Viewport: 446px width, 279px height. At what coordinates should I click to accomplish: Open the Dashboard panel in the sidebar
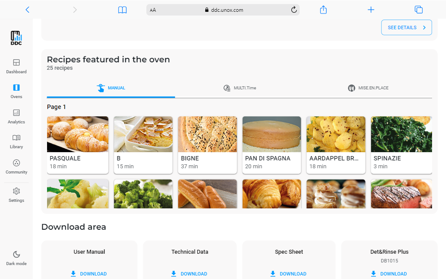tap(16, 66)
